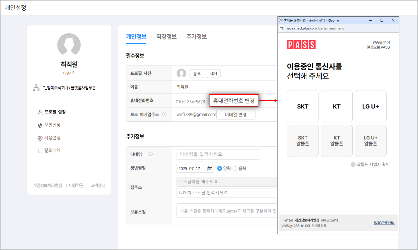
Task: Click the organization chart icon beside 행복주식회사
Action: [x=36, y=88]
